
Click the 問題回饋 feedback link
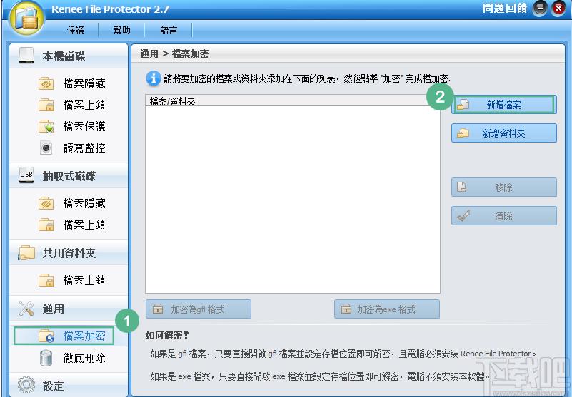[505, 9]
